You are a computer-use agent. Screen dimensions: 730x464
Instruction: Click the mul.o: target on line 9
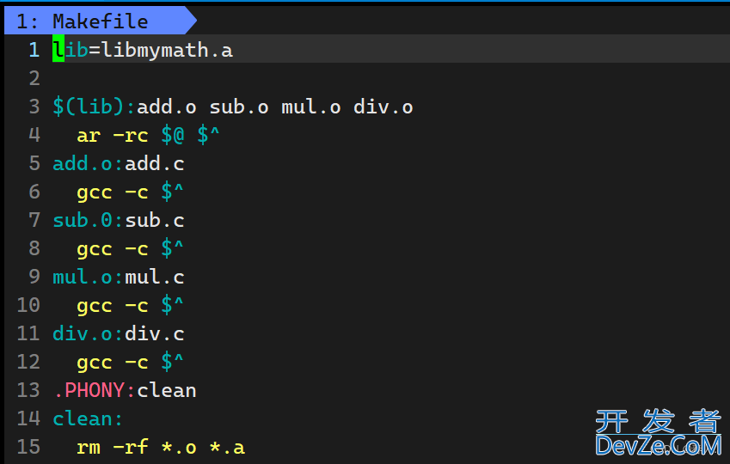coord(86,277)
